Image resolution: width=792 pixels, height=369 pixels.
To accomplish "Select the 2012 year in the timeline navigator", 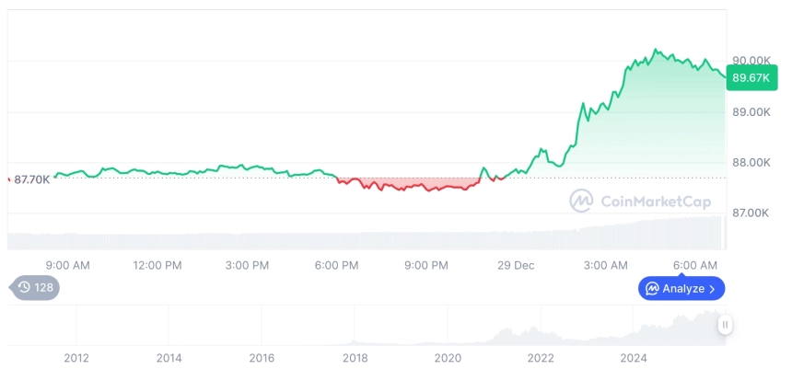I will tap(76, 357).
